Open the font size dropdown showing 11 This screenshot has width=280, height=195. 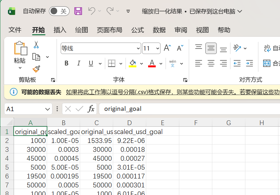pyautogui.click(x=158, y=48)
